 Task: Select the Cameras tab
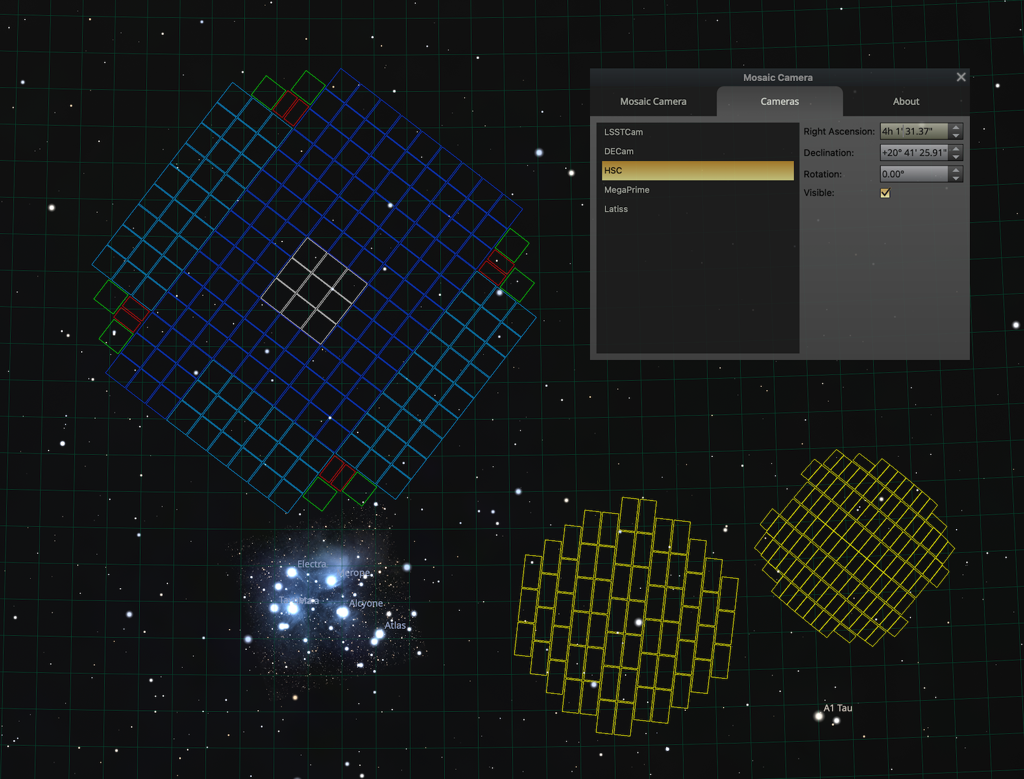point(779,101)
